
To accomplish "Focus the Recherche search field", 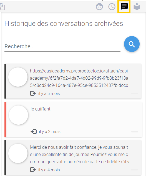I will coord(62,47).
